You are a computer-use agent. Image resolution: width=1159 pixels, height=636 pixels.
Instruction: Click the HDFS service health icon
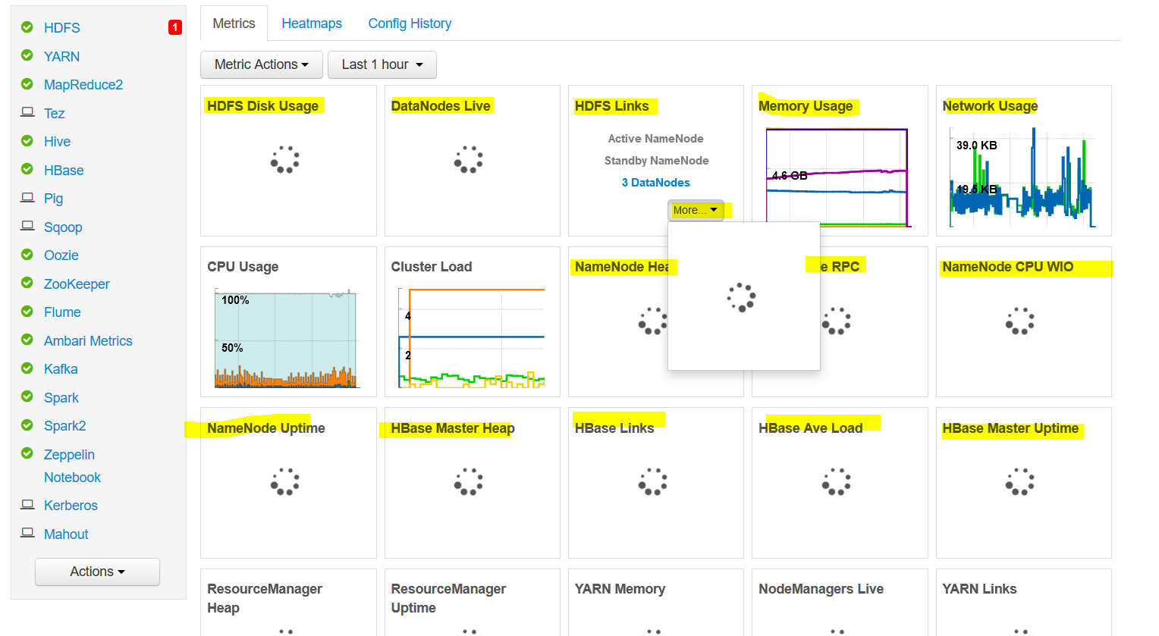(x=27, y=27)
